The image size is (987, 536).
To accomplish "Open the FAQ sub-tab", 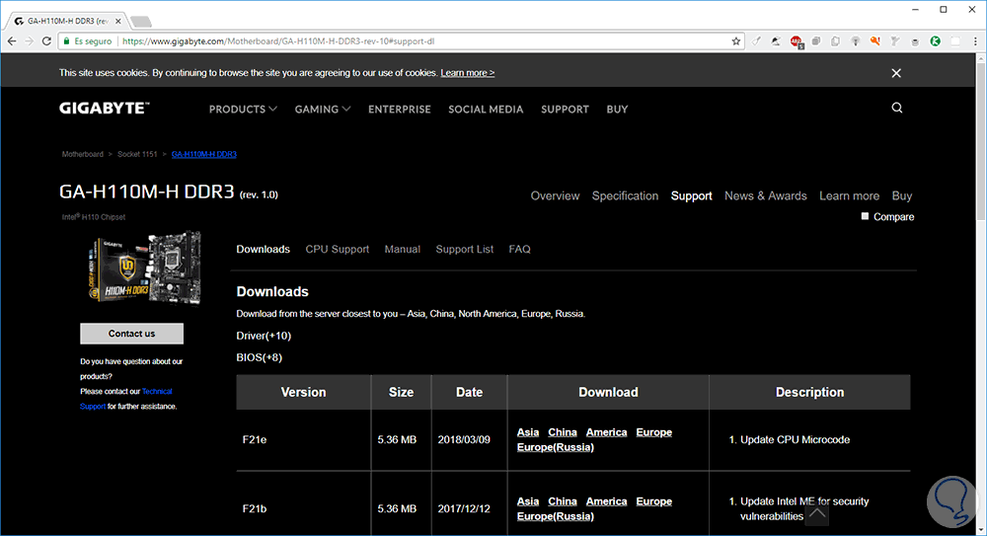I will tap(520, 249).
